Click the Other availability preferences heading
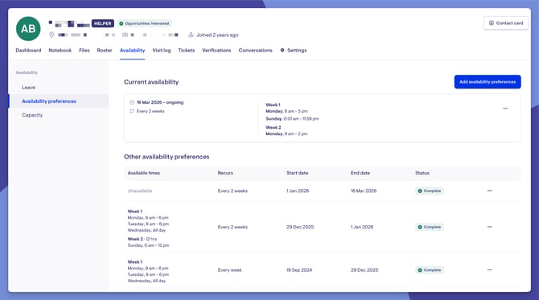The width and height of the screenshot is (539, 300). [167, 157]
